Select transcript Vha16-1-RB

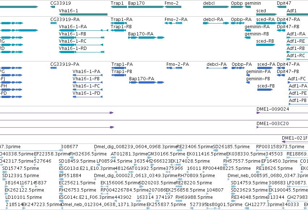coord(81,38)
